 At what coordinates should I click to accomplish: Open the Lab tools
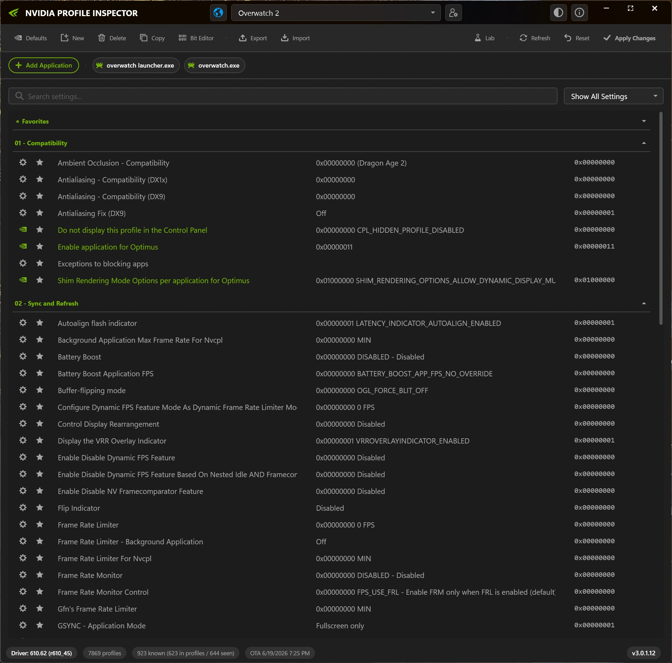(x=484, y=38)
